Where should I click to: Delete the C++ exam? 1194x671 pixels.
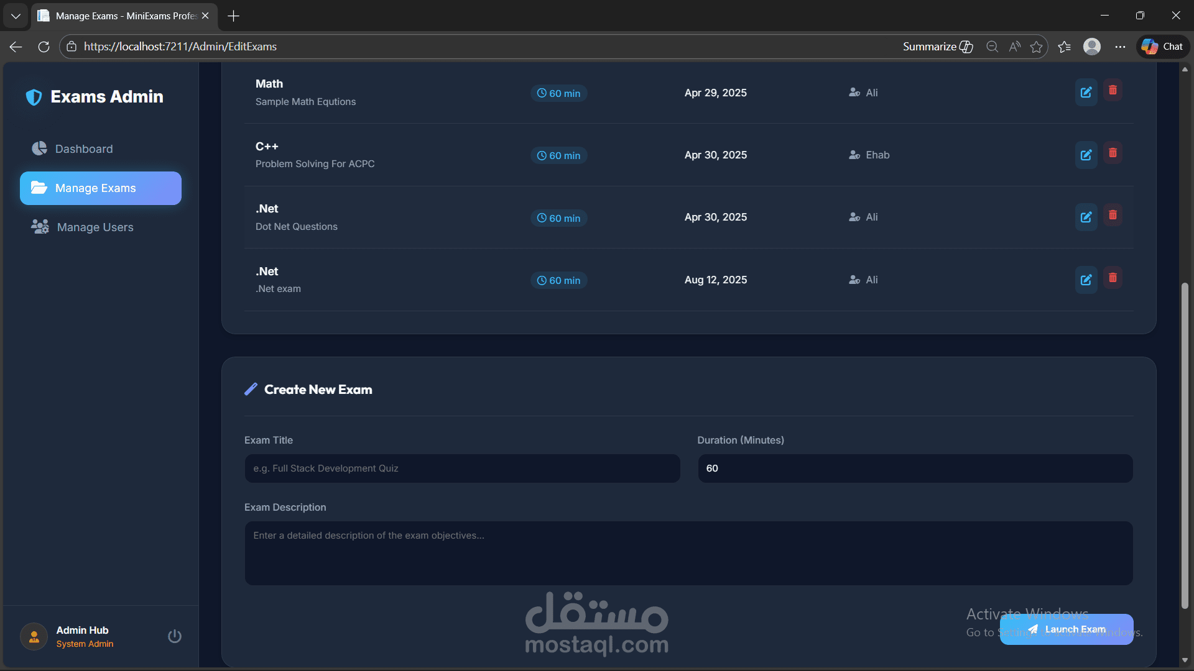1113,153
